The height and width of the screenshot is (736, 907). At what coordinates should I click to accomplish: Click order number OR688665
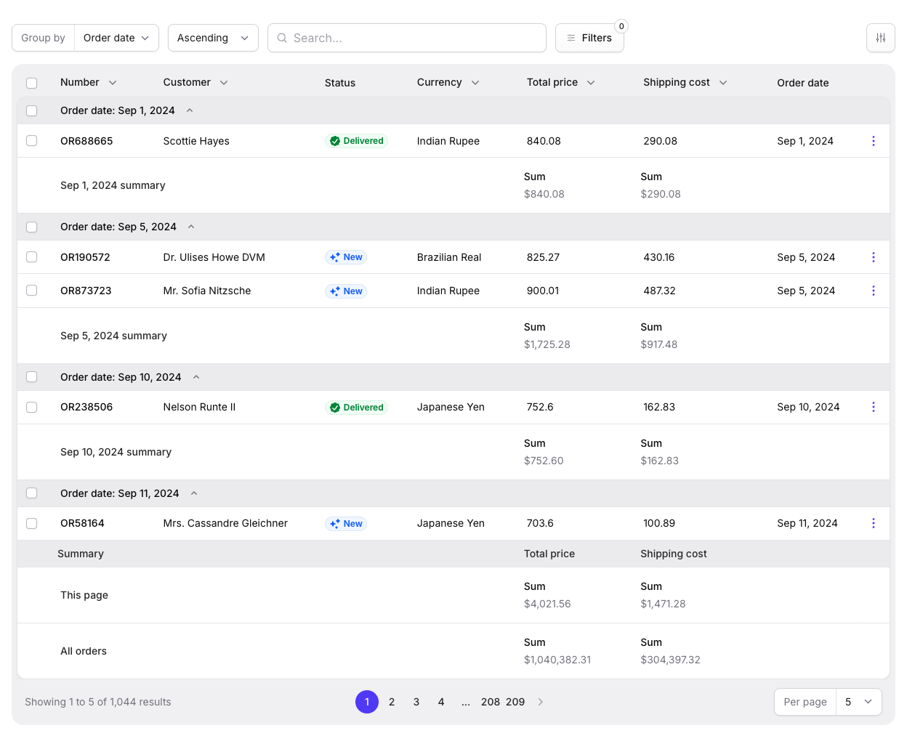point(86,141)
